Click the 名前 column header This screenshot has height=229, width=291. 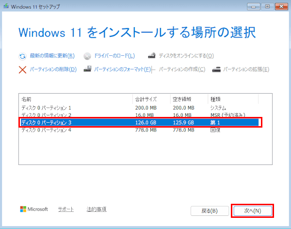click(x=76, y=99)
